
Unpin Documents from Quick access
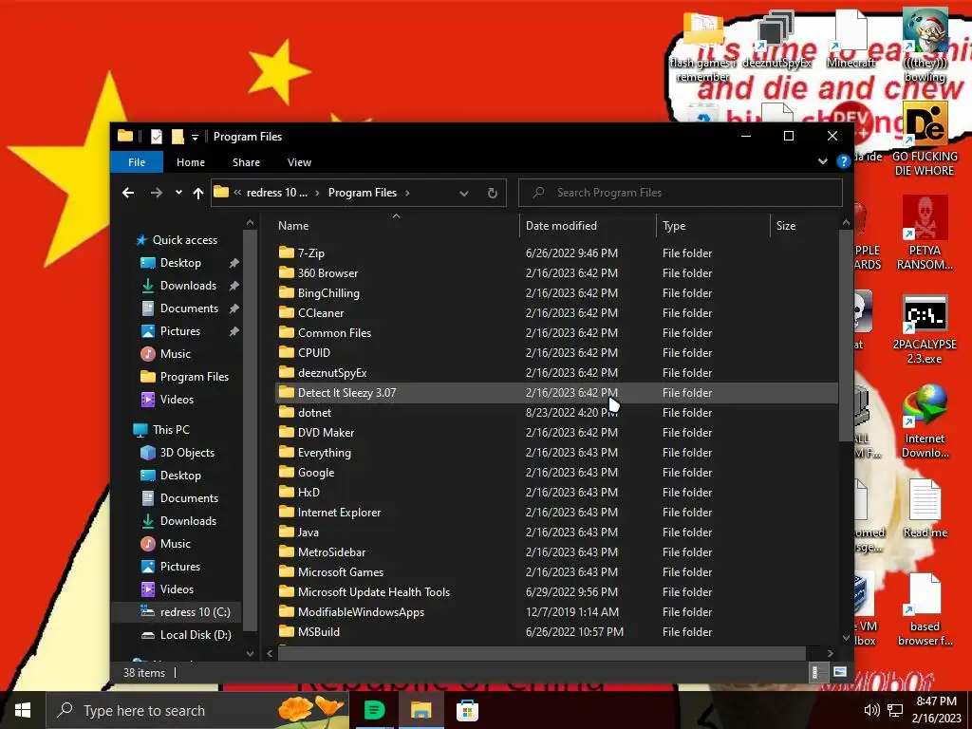pos(234,308)
